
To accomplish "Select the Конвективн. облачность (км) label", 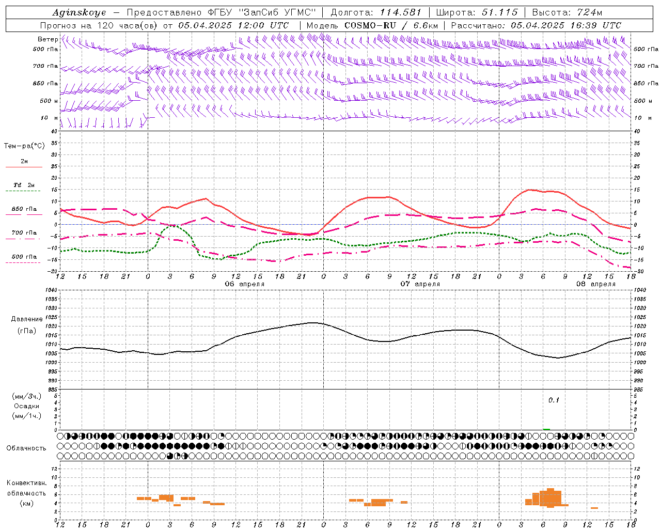I will click(x=27, y=493).
